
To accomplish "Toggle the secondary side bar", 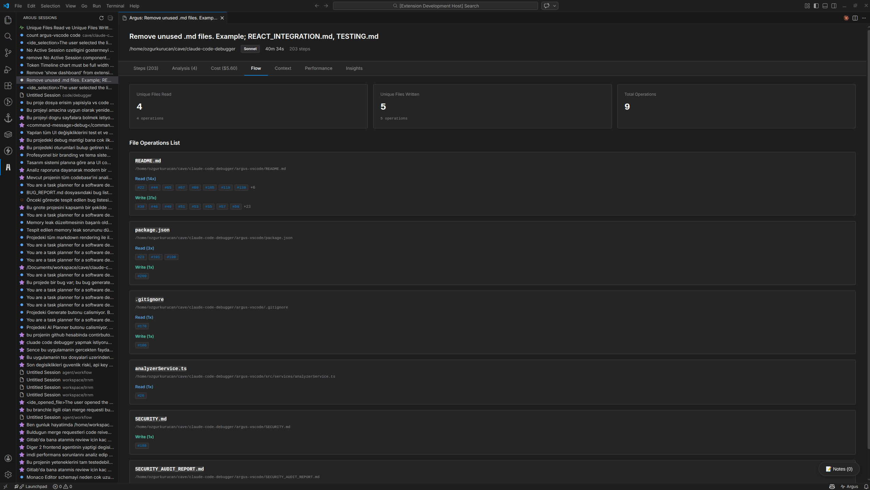I will point(834,5).
